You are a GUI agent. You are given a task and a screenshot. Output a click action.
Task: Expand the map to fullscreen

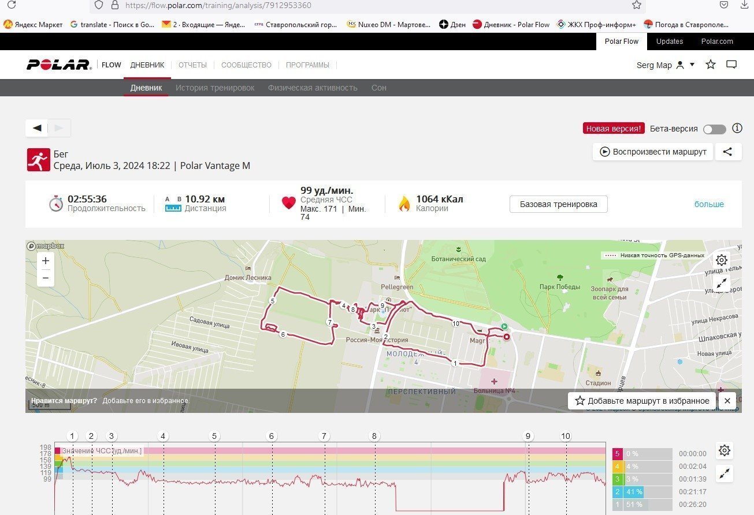point(722,283)
